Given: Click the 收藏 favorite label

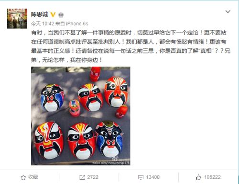Looking at the screenshot, I should tap(33, 177).
